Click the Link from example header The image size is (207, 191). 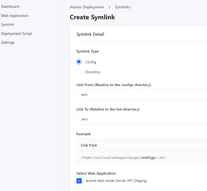(89, 145)
